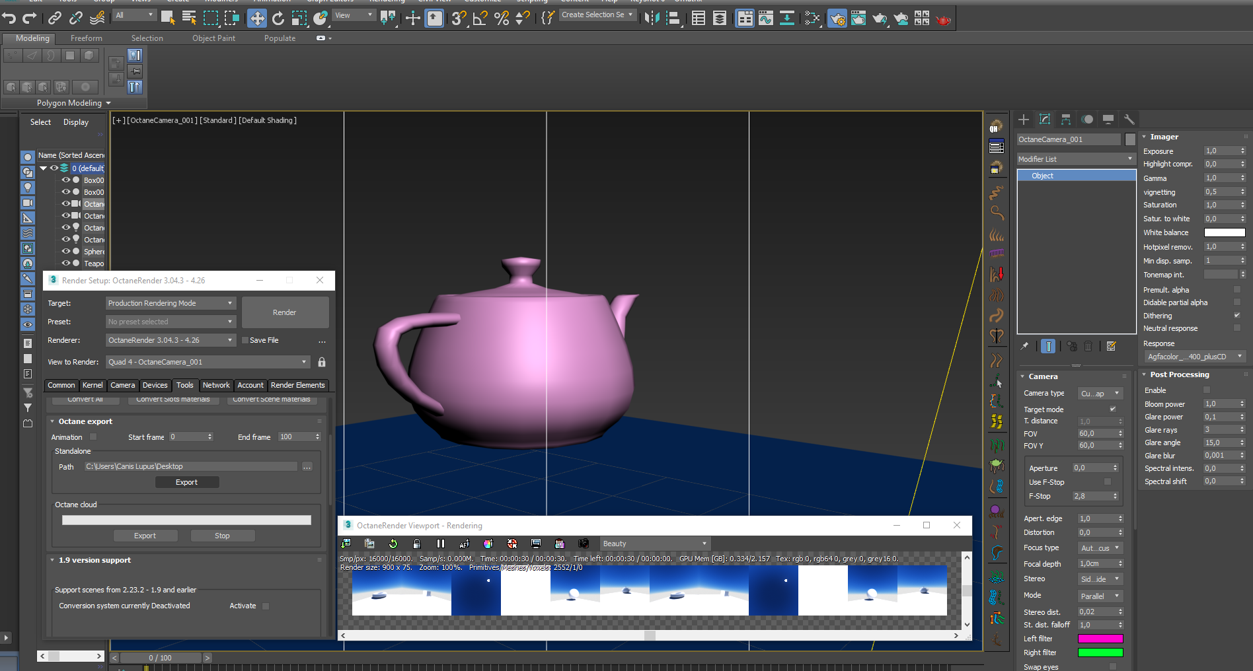Open the Utilities wrench tab
The width and height of the screenshot is (1253, 671).
pyautogui.click(x=1129, y=120)
